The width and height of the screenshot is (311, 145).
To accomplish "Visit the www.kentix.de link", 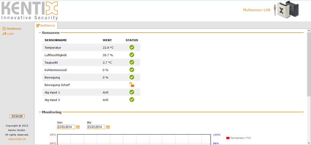I will coord(17,139).
